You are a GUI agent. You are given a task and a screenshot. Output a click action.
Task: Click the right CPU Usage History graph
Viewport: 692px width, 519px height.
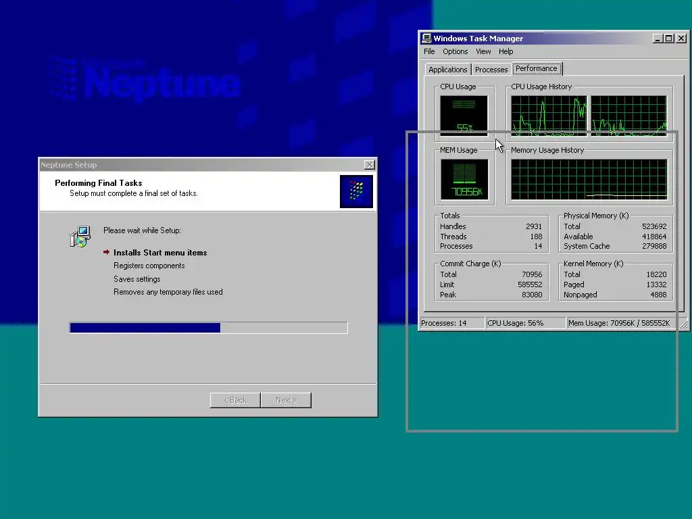629,116
